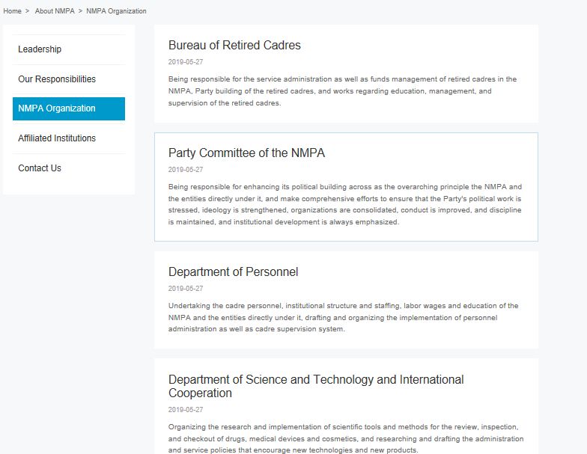Screen dimensions: 587x454
Task: Open the Leadership sidebar item
Action: coord(40,49)
